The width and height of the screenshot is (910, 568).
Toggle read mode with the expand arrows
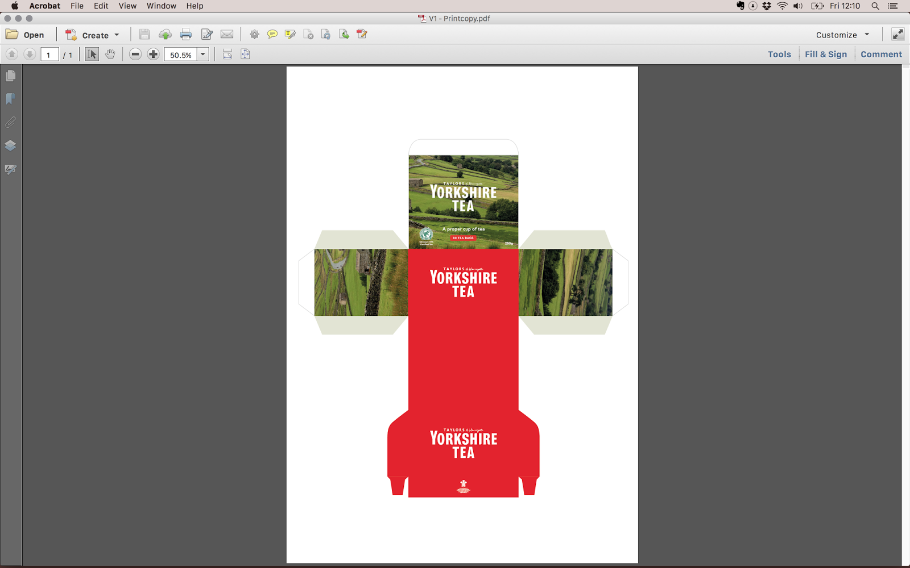(x=897, y=35)
